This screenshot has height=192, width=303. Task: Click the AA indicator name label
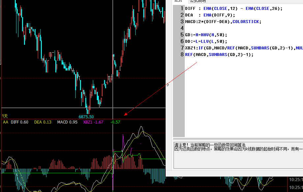pyautogui.click(x=6, y=122)
